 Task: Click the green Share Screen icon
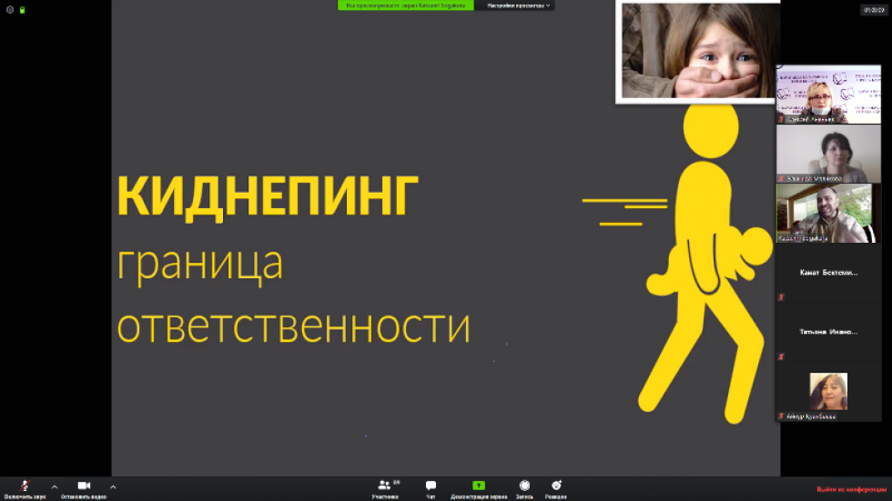click(x=479, y=486)
